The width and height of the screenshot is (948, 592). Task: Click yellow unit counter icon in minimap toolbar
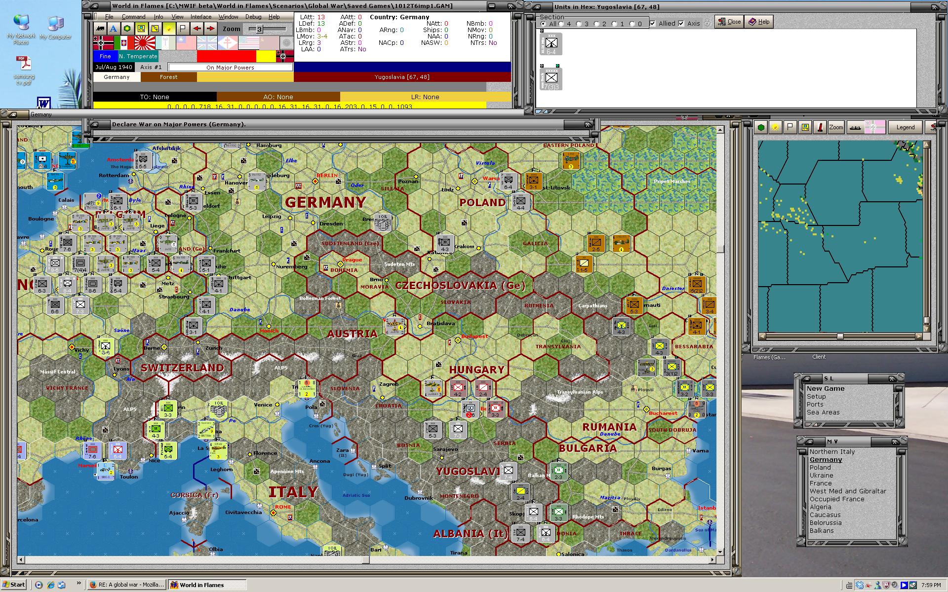coord(805,127)
